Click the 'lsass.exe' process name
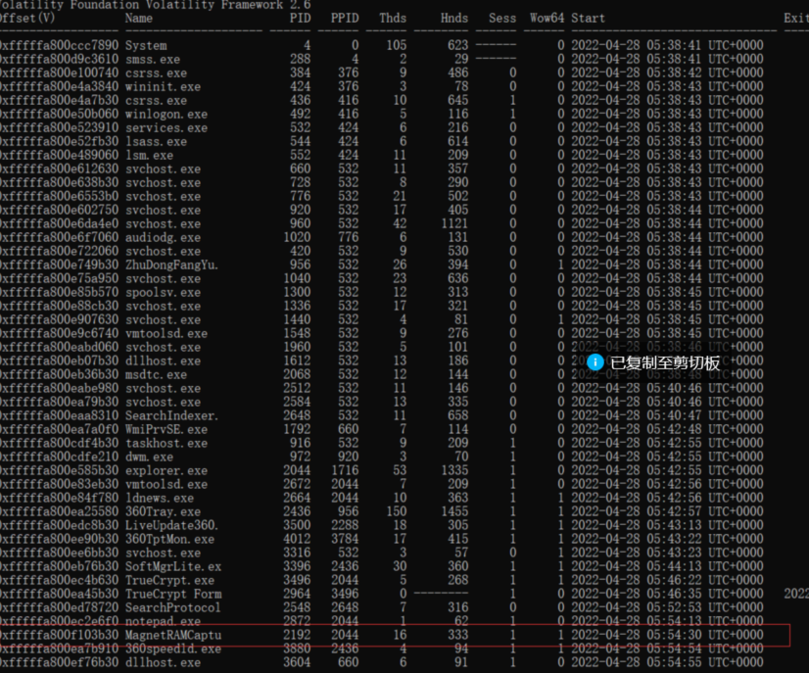Viewport: 809px width, 673px height. pos(156,141)
